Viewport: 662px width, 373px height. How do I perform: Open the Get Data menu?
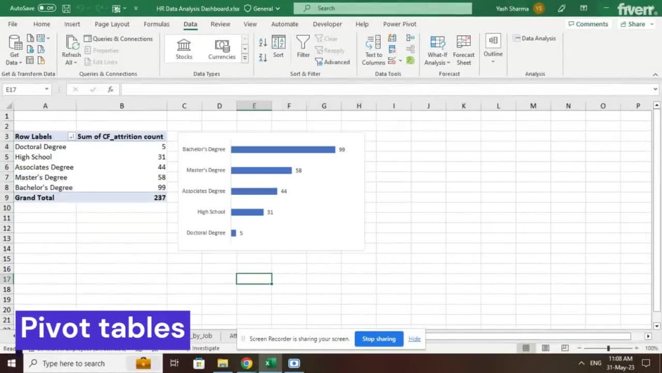tap(14, 50)
